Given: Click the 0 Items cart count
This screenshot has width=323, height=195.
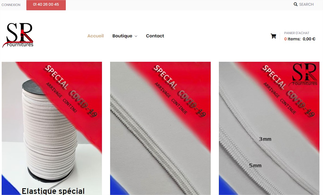Looking at the screenshot, I should 292,39.
